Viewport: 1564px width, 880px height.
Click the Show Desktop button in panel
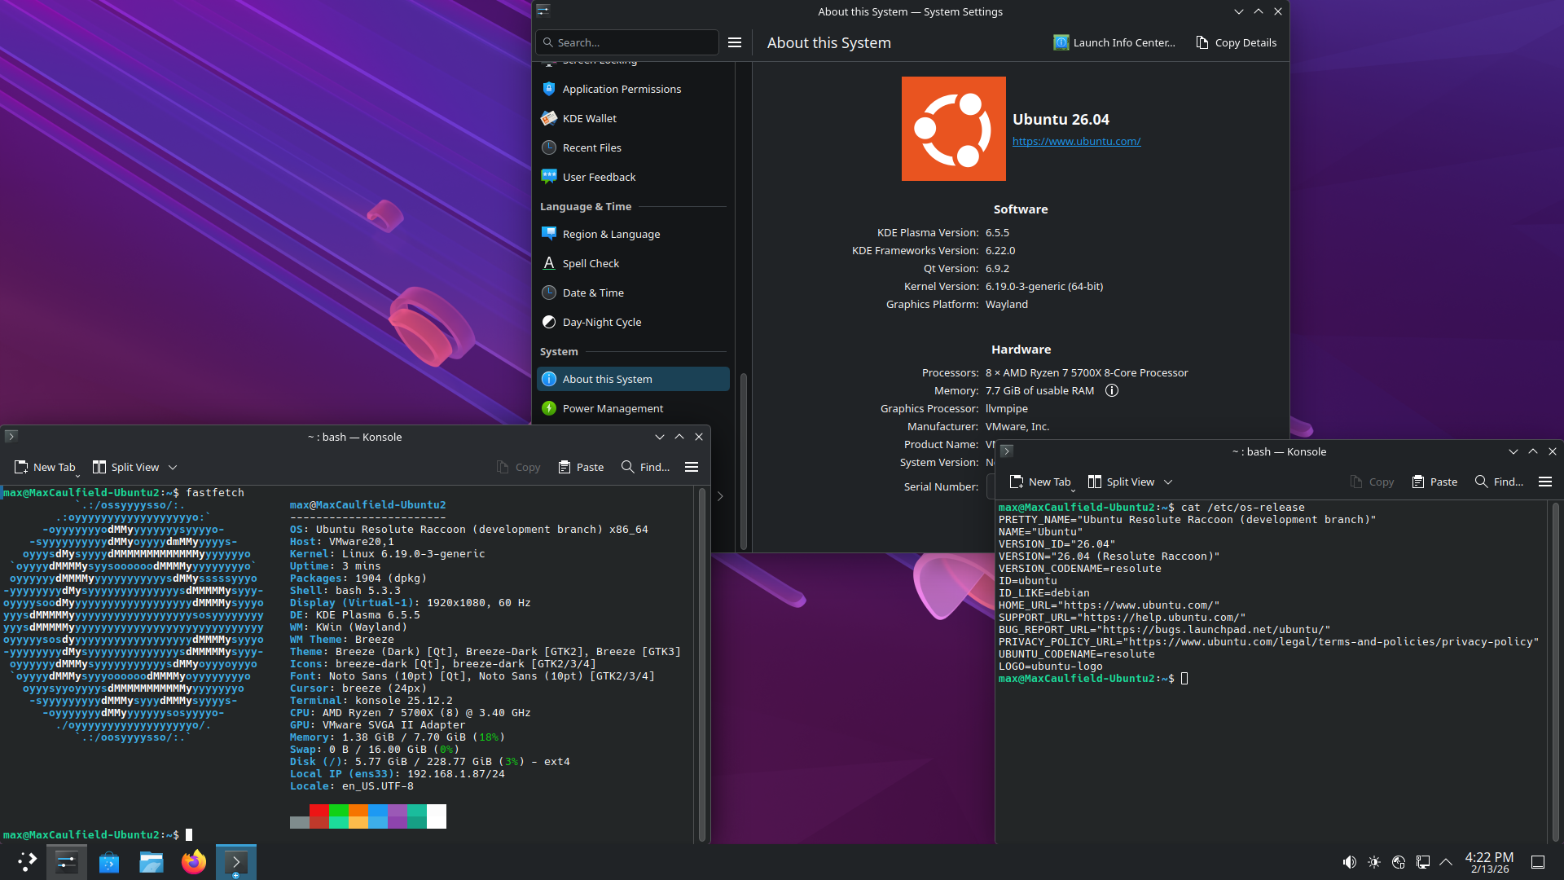(x=1538, y=862)
